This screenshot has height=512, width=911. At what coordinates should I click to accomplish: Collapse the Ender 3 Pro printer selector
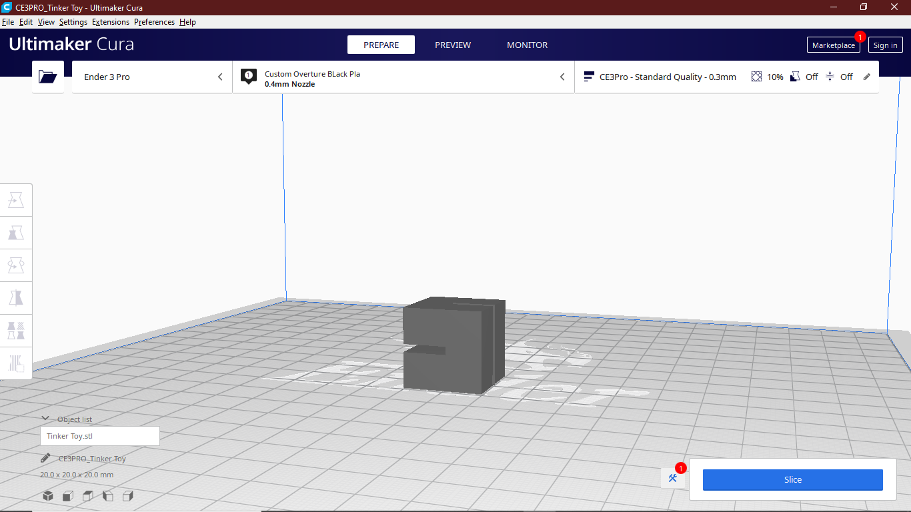point(220,77)
